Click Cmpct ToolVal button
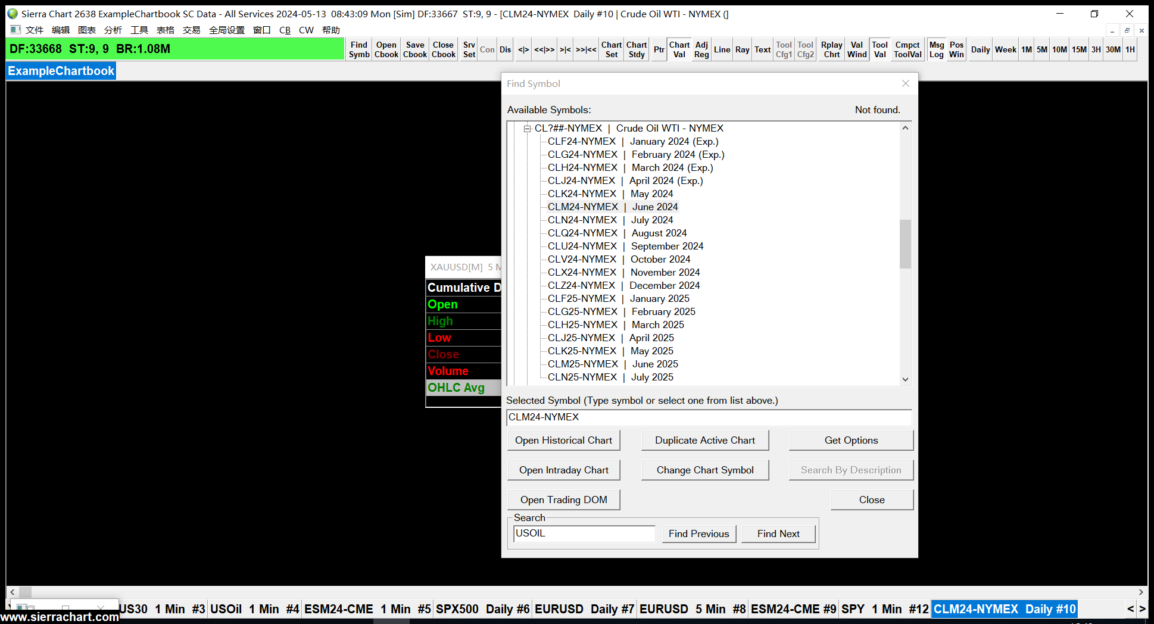The image size is (1154, 624). tap(907, 49)
